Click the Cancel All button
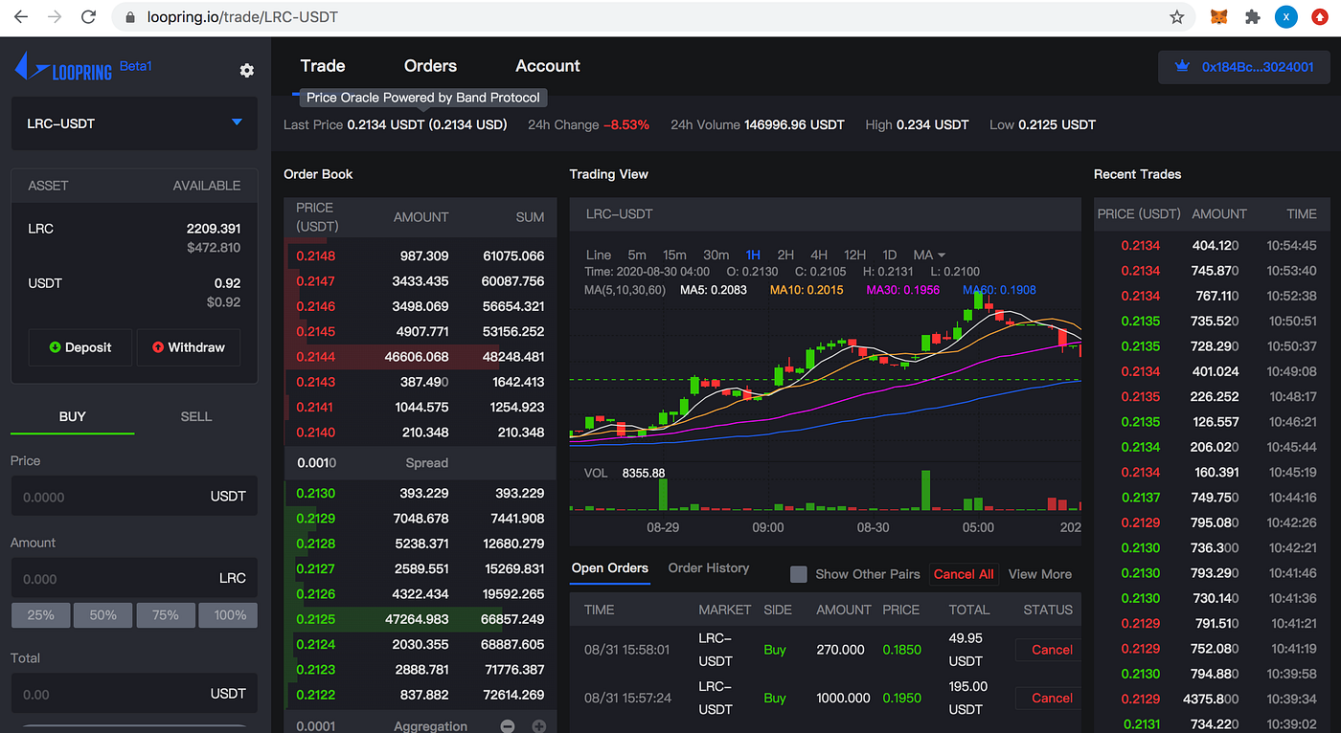The image size is (1341, 733). pos(964,574)
